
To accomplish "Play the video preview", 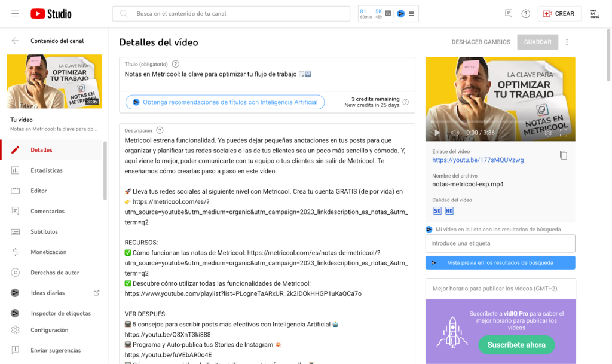I will point(437,133).
